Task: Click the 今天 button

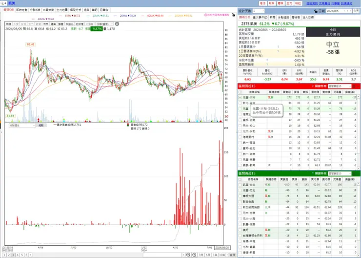Action: (356, 11)
